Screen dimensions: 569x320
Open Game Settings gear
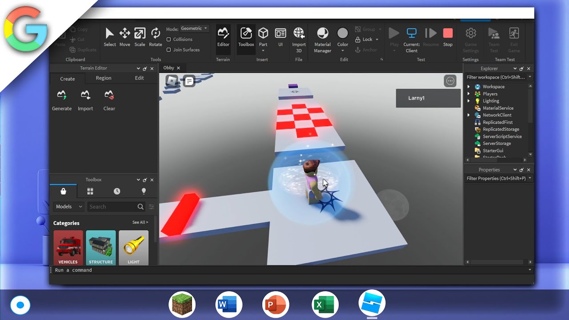471,39
